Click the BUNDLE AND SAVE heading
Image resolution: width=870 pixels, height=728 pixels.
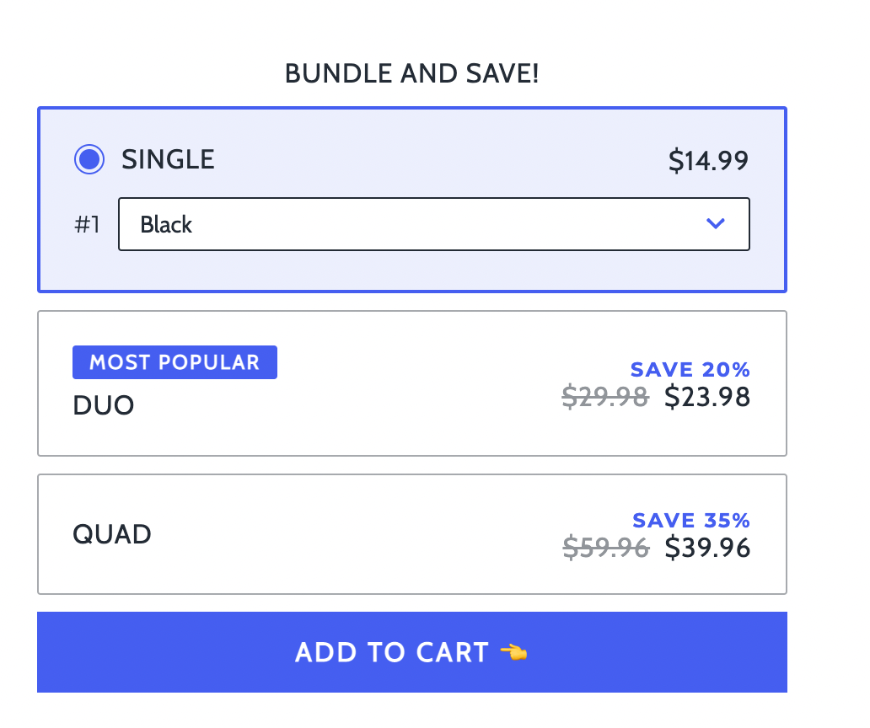[x=411, y=73]
